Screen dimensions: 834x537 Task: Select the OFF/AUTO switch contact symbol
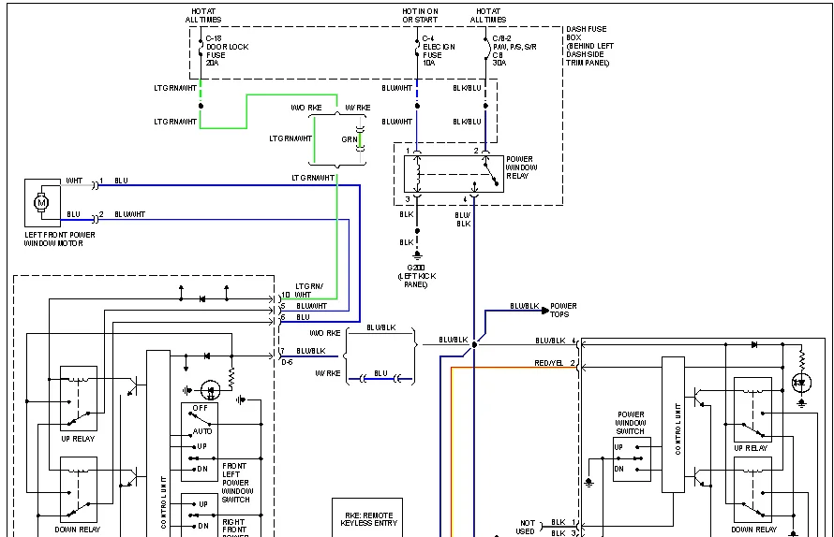tap(200, 419)
